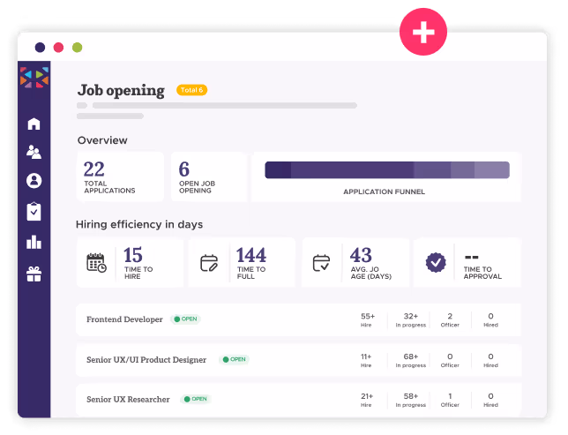Click the 22 Total Applications card
The image size is (568, 435).
pyautogui.click(x=120, y=176)
